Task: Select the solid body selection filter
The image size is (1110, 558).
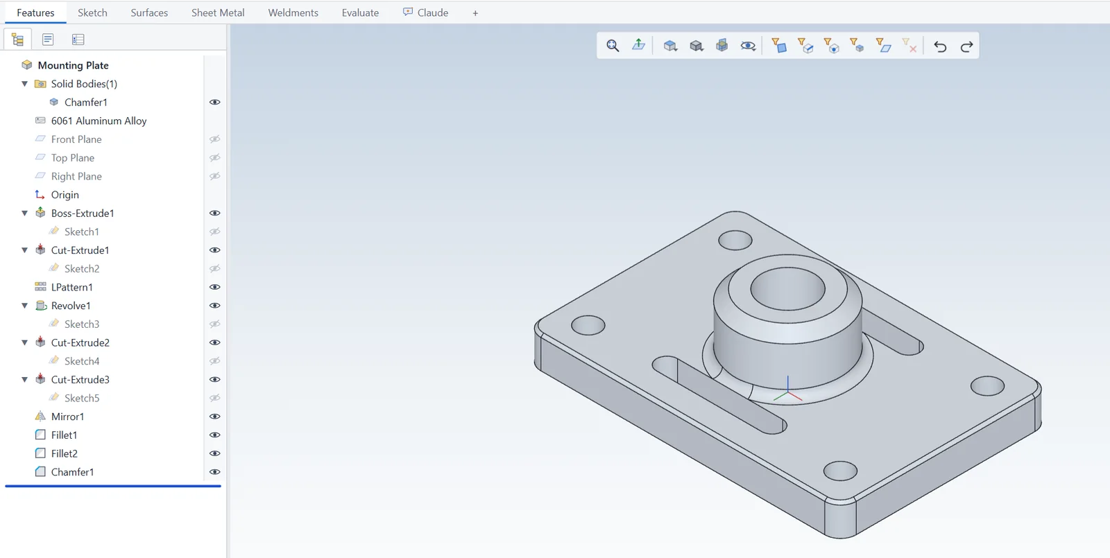Action: [857, 46]
